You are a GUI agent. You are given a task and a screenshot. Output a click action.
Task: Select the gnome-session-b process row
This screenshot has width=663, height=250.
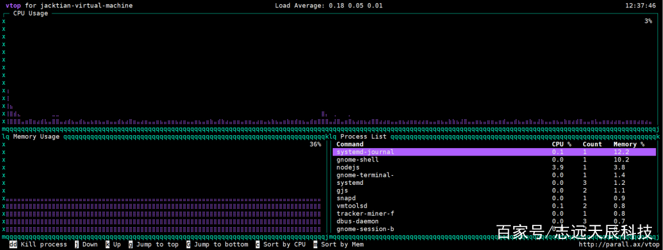pyautogui.click(x=494, y=229)
